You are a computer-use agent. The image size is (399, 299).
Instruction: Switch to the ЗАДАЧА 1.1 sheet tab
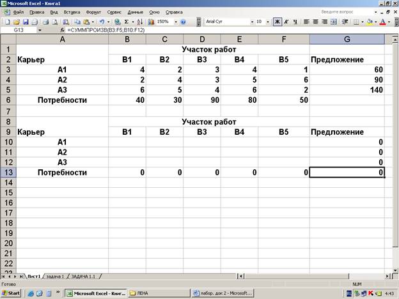[x=83, y=277]
